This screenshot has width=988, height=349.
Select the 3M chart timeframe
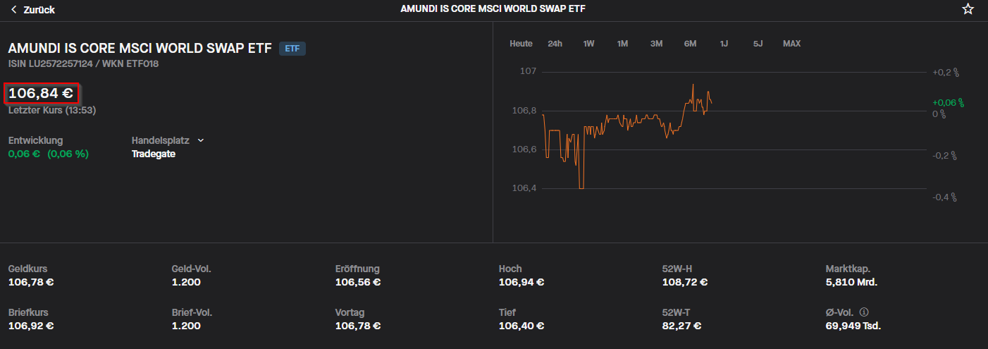[656, 44]
